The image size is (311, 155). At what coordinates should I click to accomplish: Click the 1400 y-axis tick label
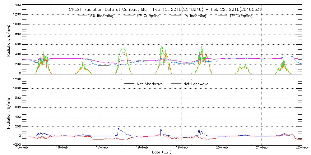coord(16,6)
